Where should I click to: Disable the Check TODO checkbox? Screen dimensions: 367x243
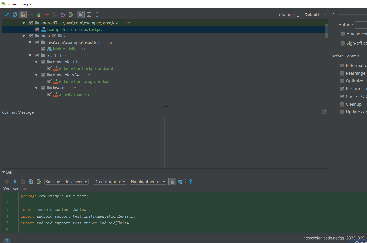coord(342,96)
